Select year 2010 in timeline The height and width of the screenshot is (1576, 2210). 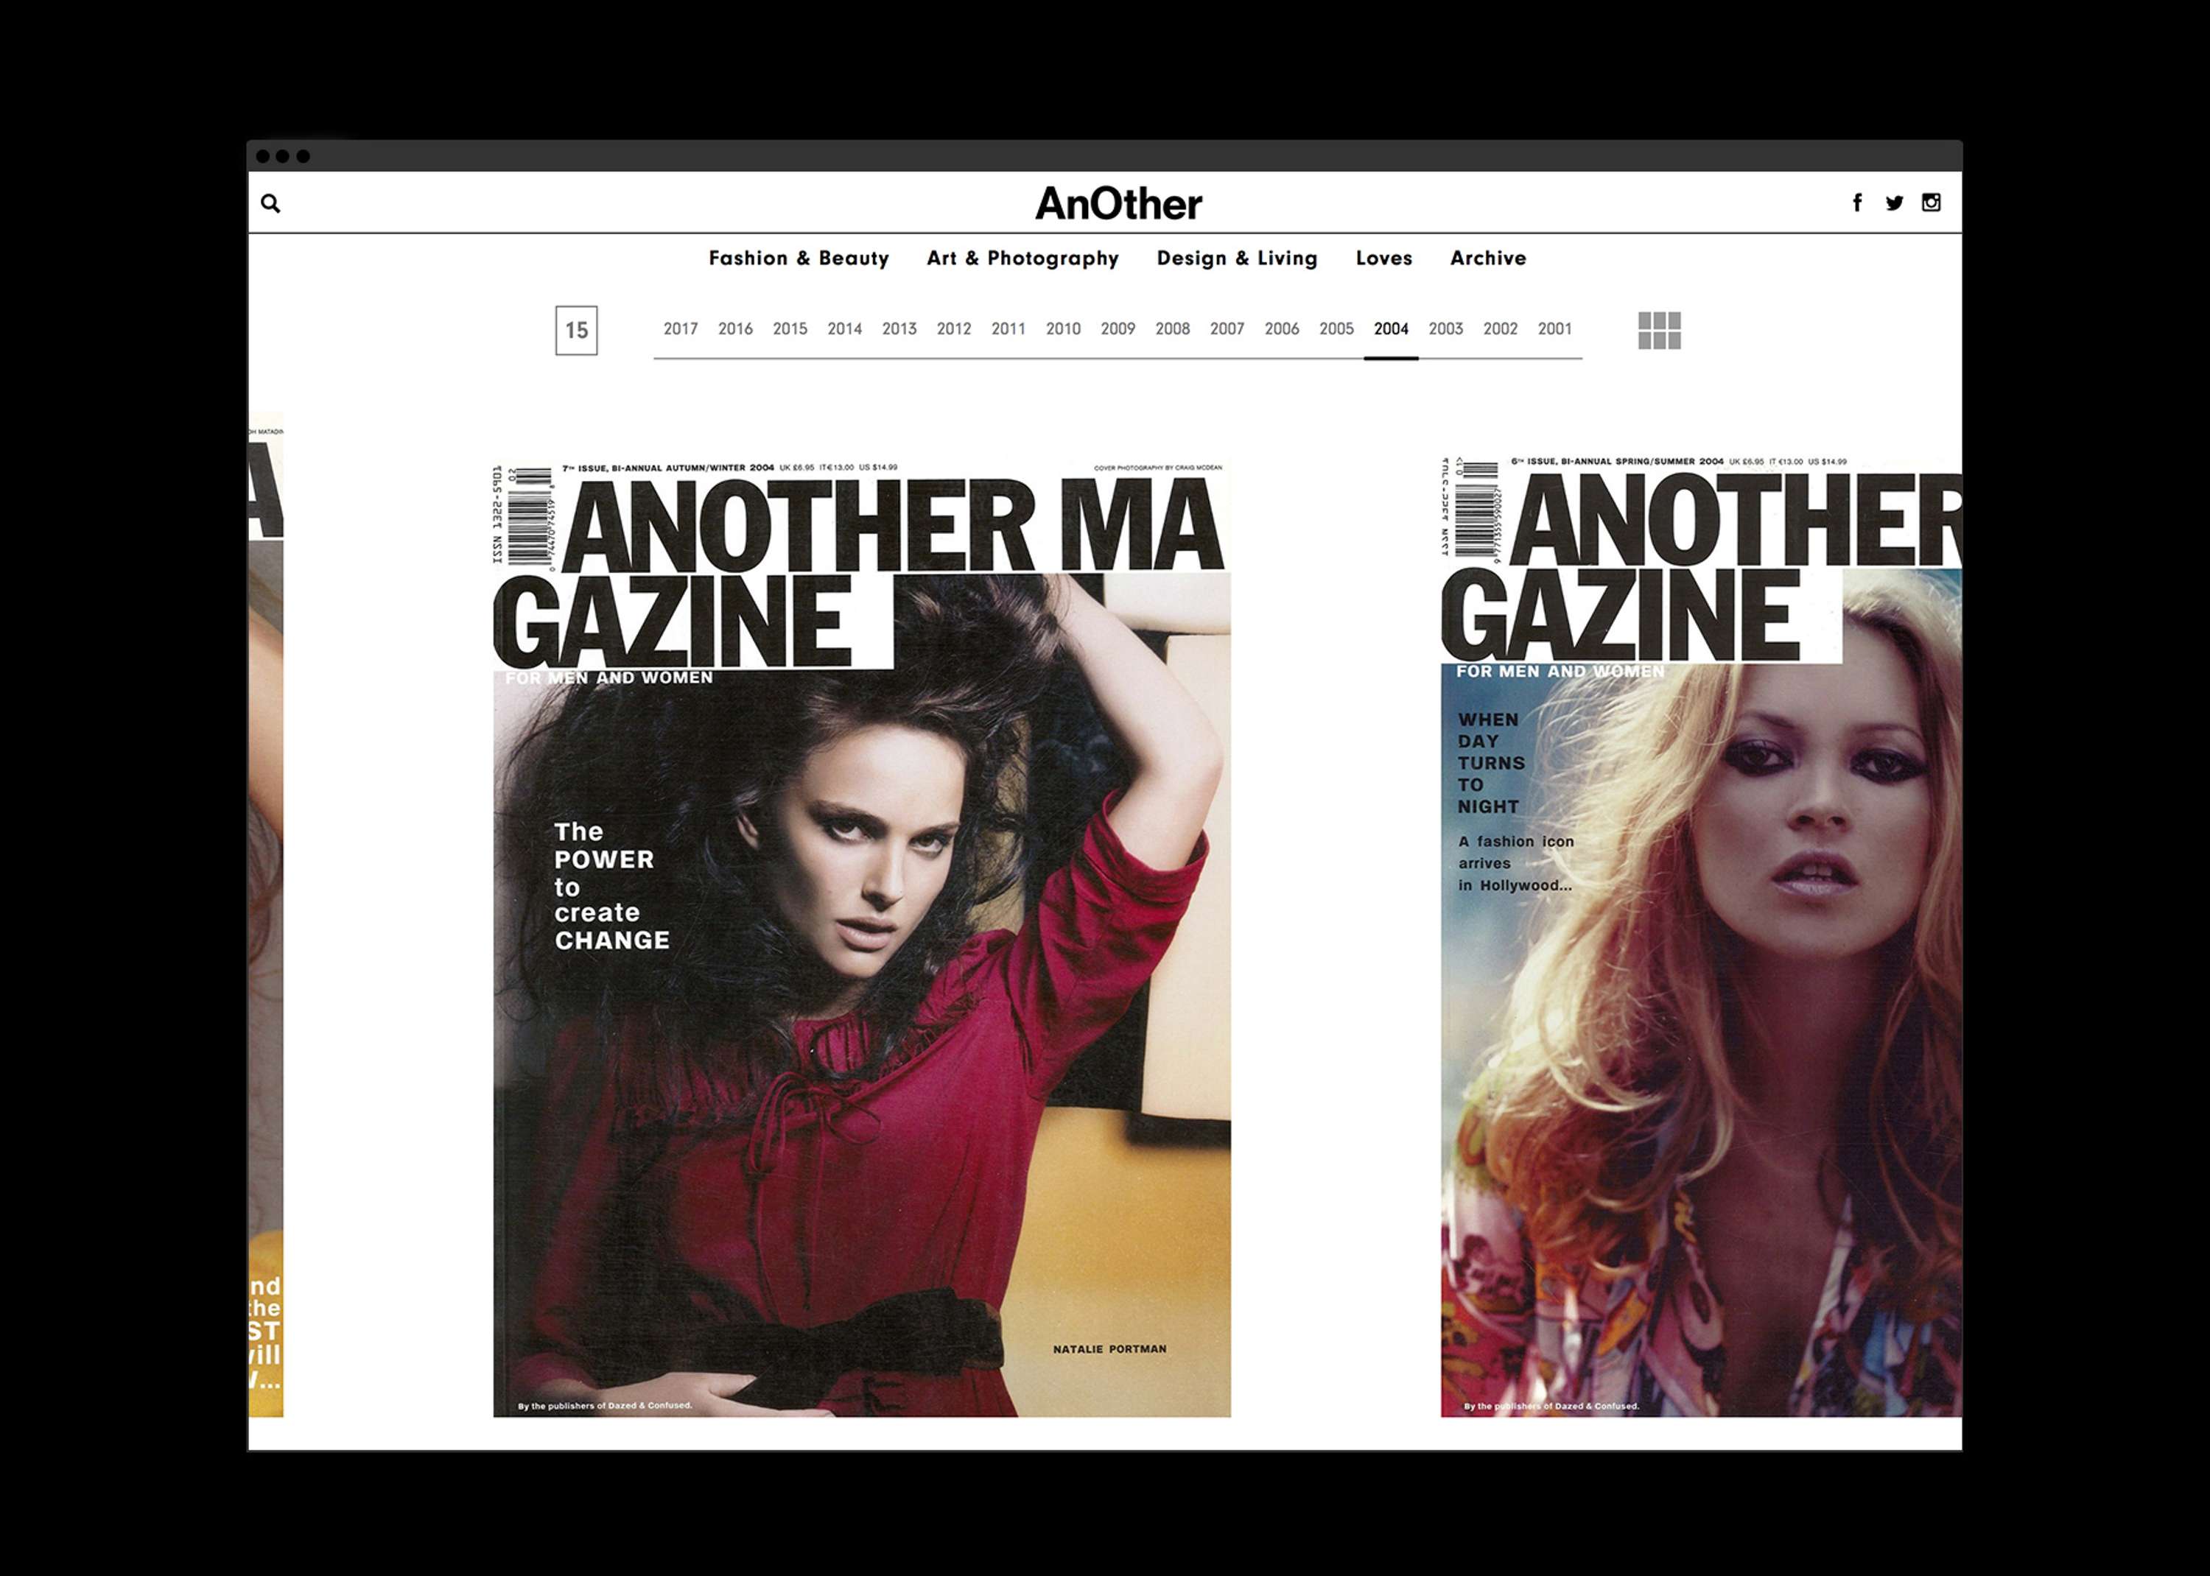[x=1064, y=329]
